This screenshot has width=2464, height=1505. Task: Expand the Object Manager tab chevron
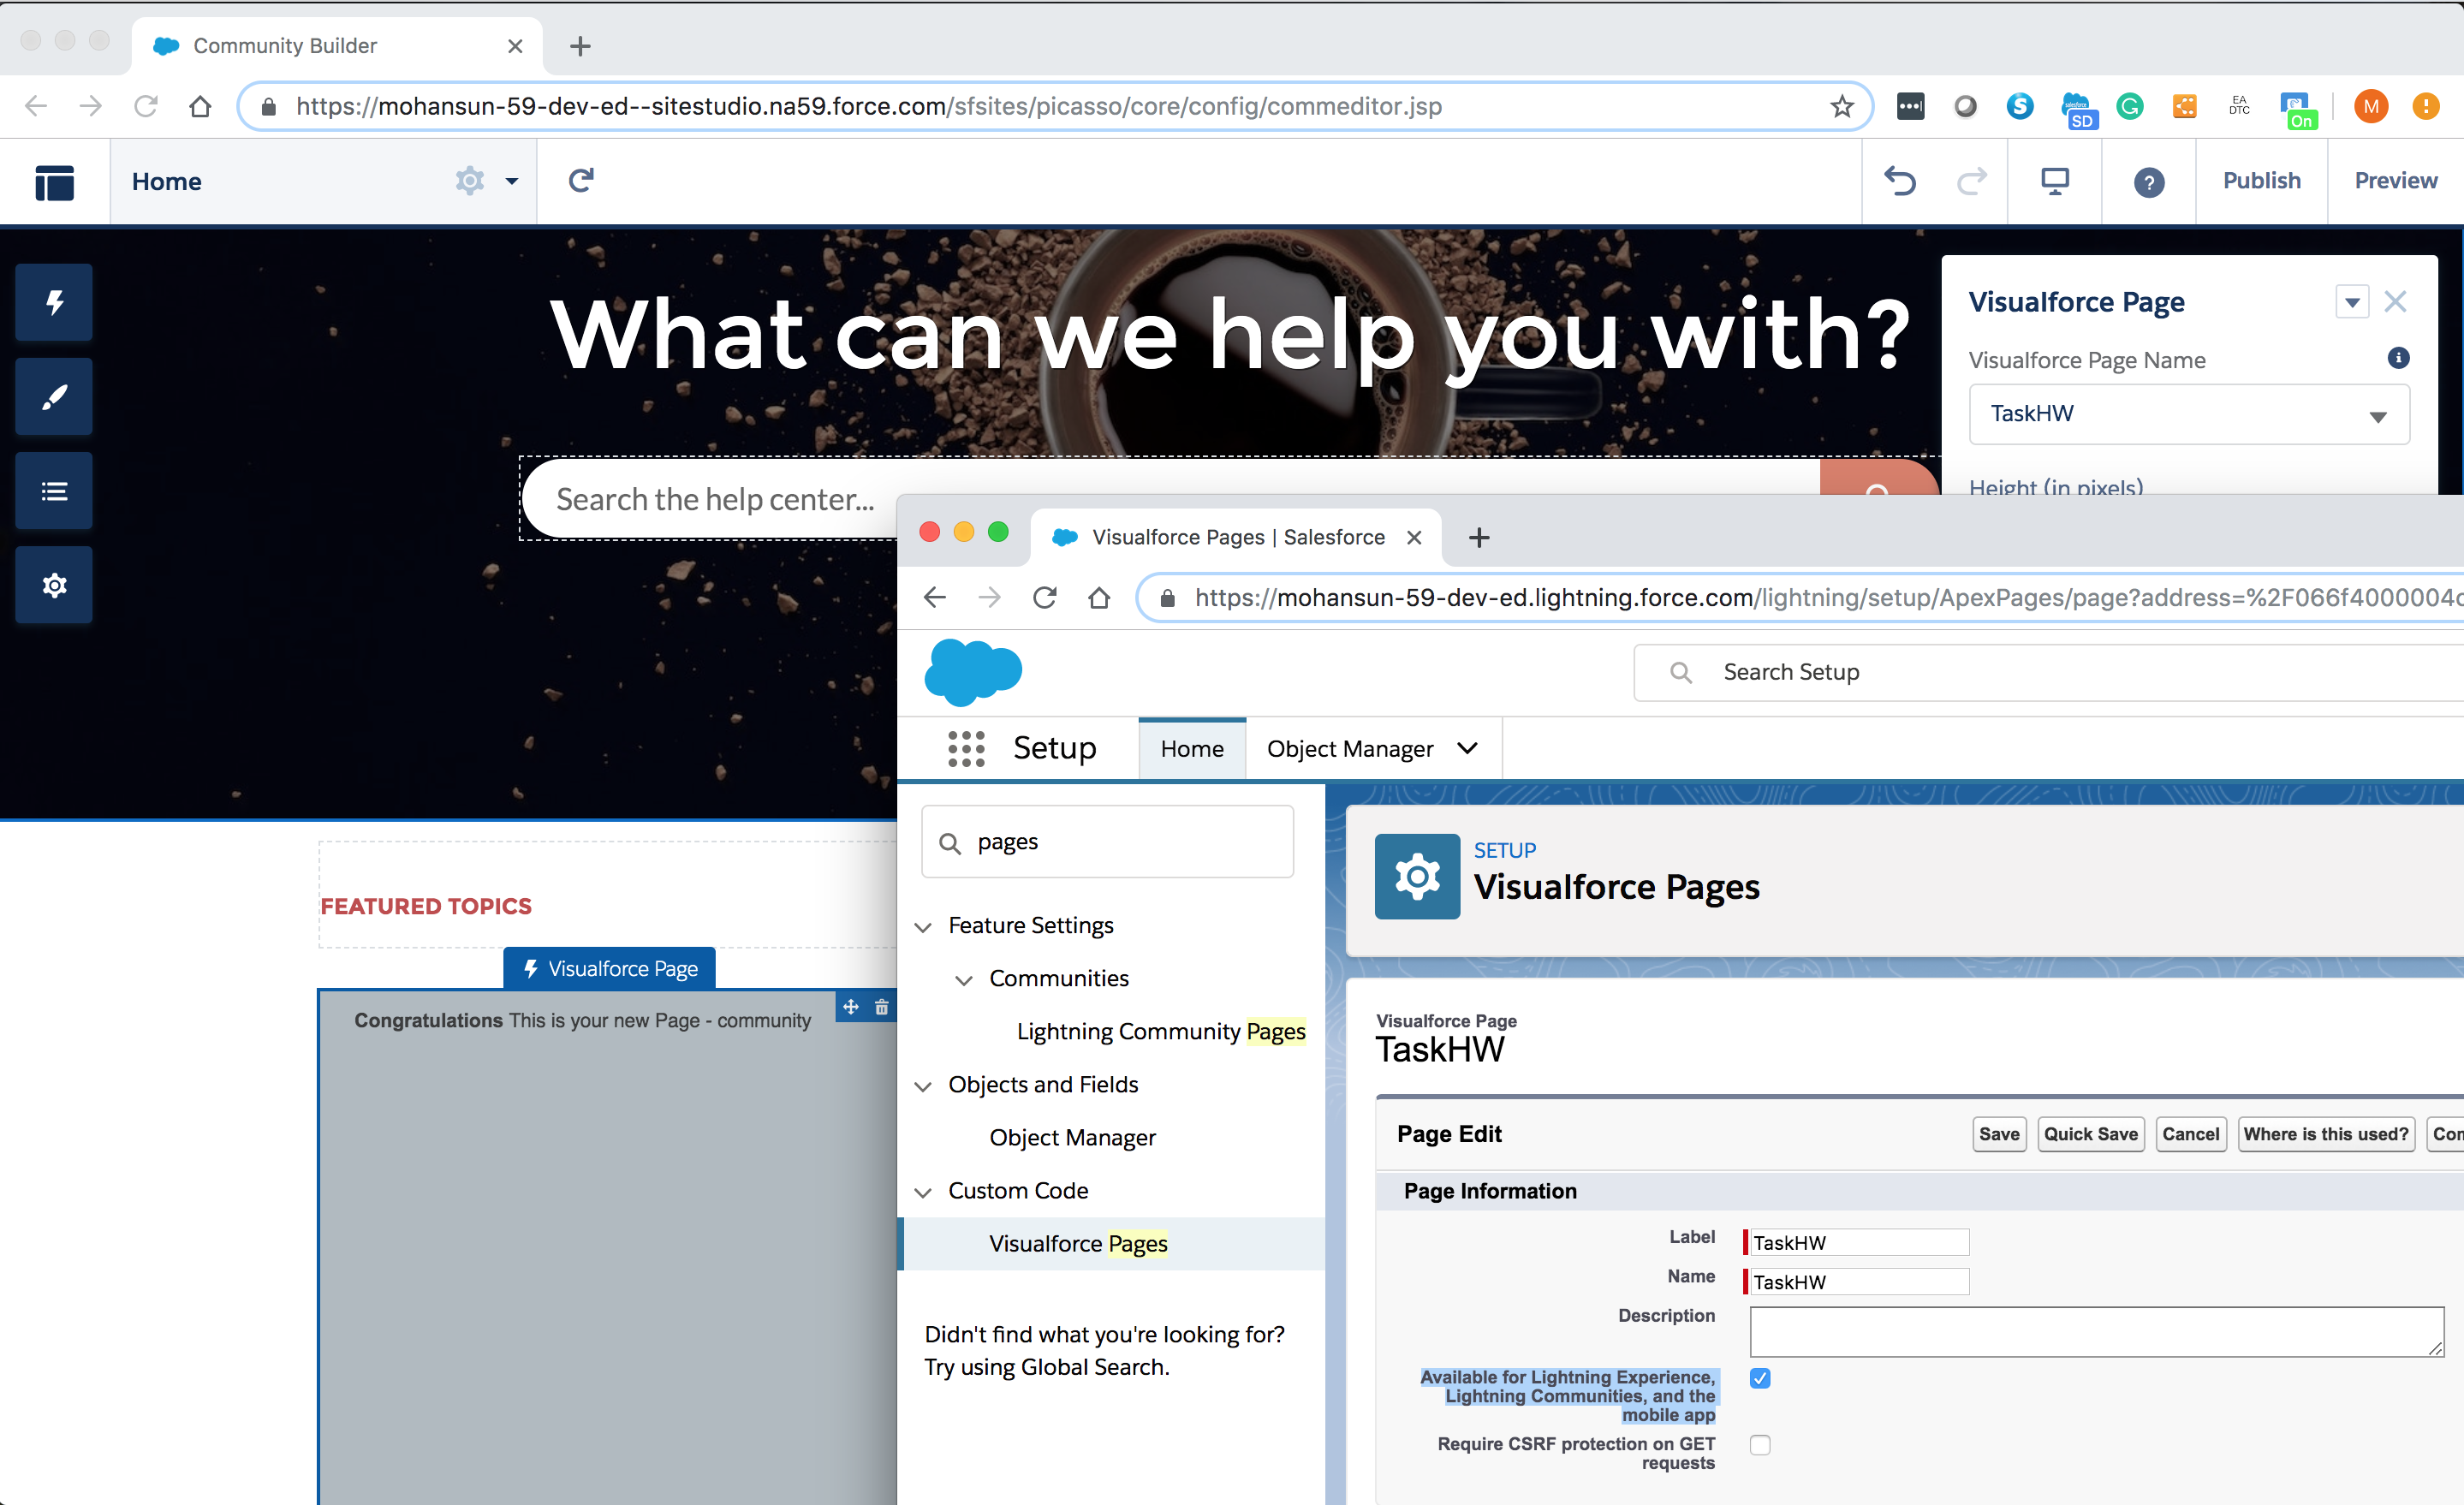click(x=1467, y=748)
